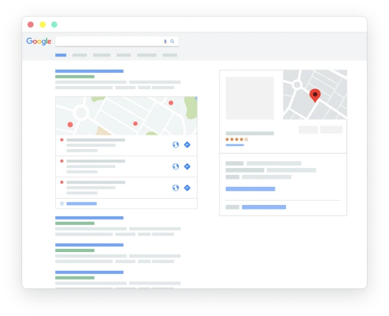389x316 pixels.
Task: Click the knowledge panel photo placeholder
Action: click(x=250, y=98)
